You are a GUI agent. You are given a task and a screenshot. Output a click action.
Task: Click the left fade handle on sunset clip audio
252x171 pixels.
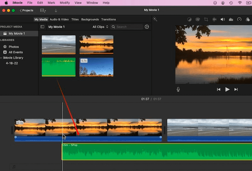(x=15, y=137)
